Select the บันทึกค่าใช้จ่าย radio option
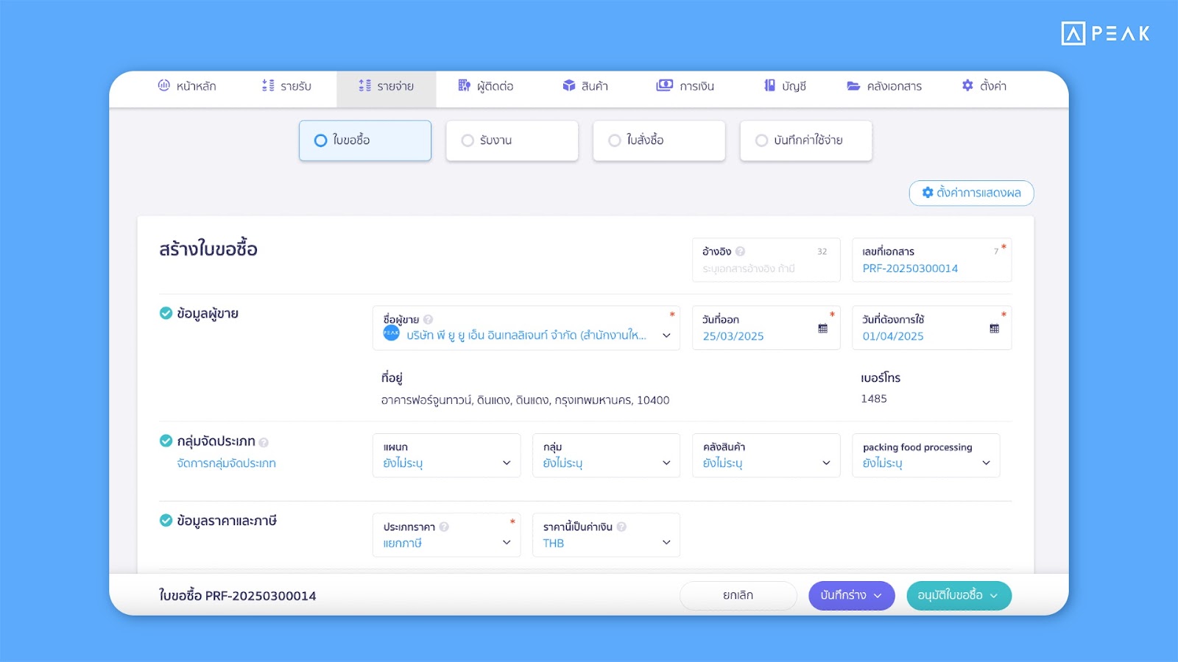This screenshot has height=662, width=1178. [762, 140]
